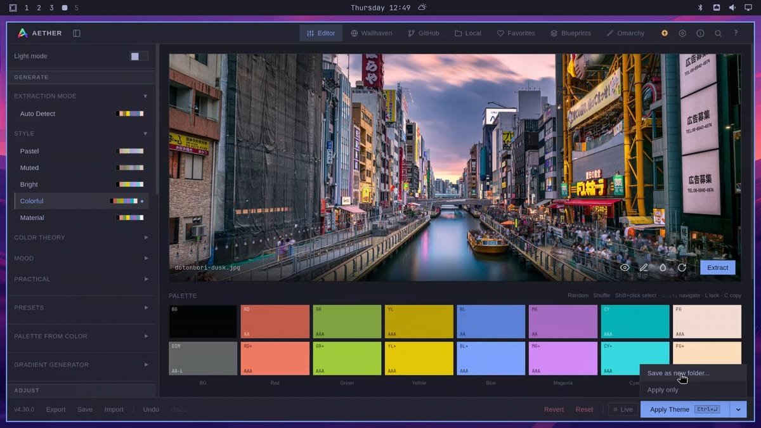Viewport: 761px width, 428px height.
Task: Open the question mark help icon
Action: pos(736,33)
